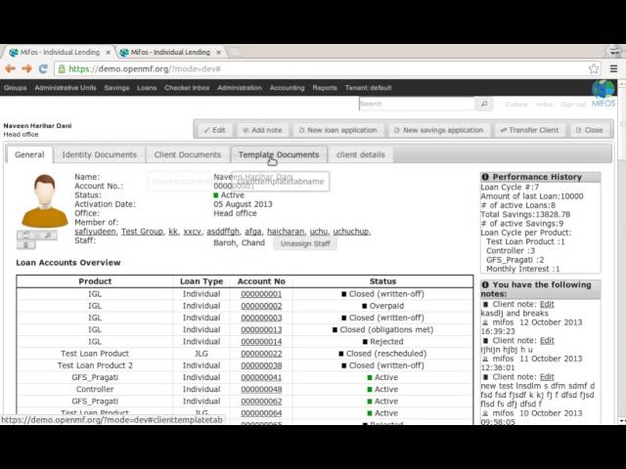
Task: Open the uchuchup group link
Action: (x=351, y=232)
